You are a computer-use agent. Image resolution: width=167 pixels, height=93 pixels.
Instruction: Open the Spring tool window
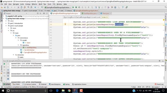coord(66,84)
